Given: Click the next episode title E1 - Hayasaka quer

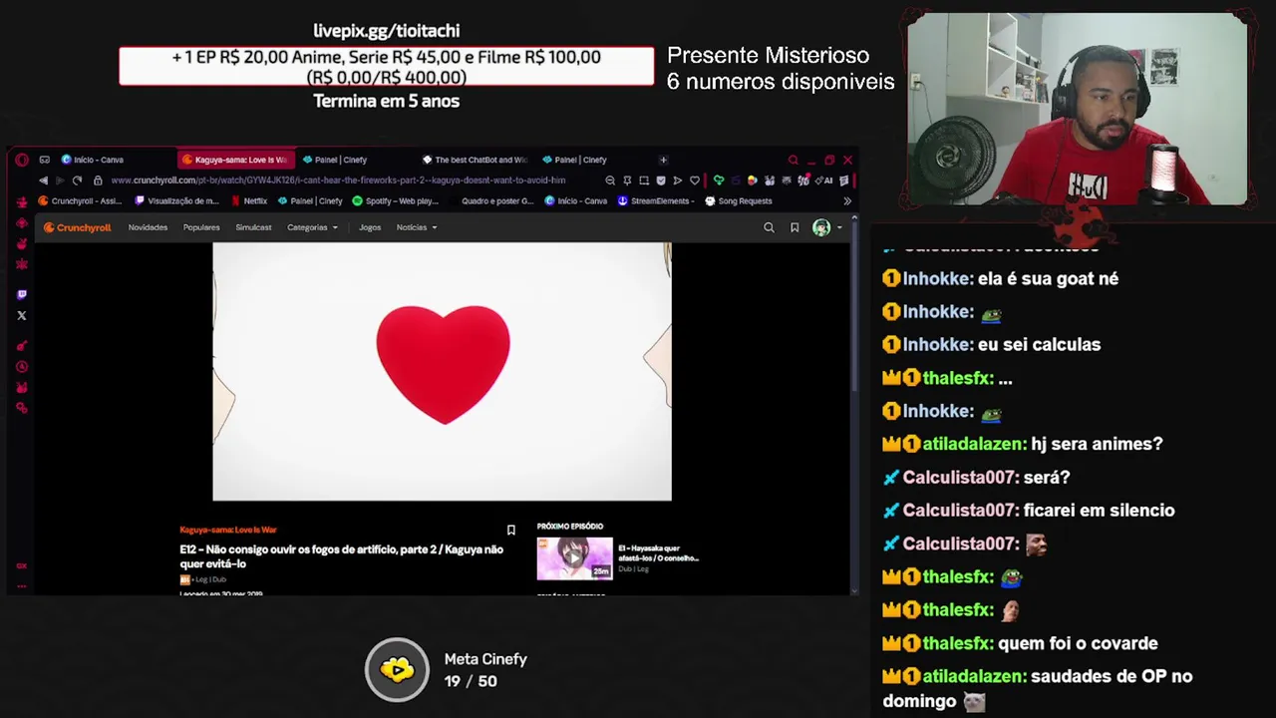Looking at the screenshot, I should (x=658, y=553).
